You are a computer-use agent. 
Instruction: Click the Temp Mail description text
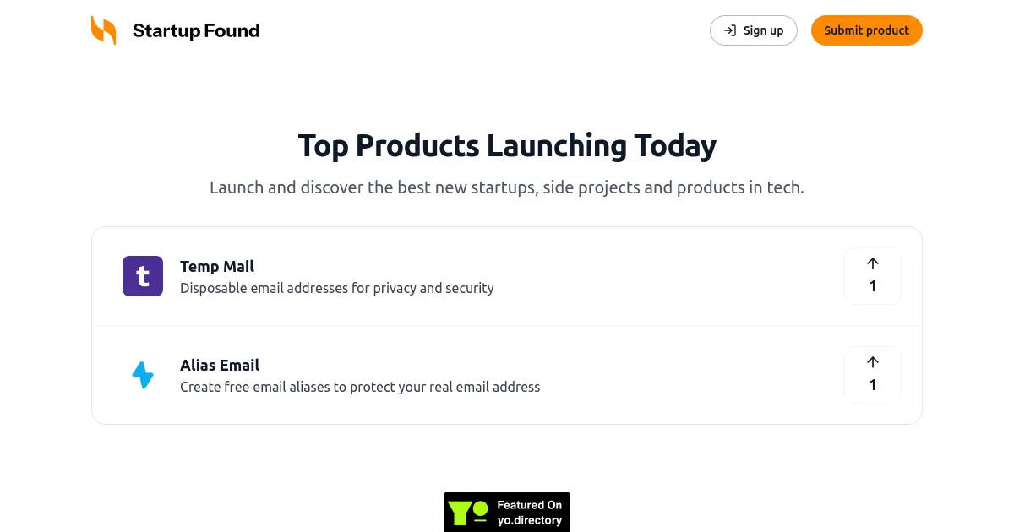pos(337,288)
